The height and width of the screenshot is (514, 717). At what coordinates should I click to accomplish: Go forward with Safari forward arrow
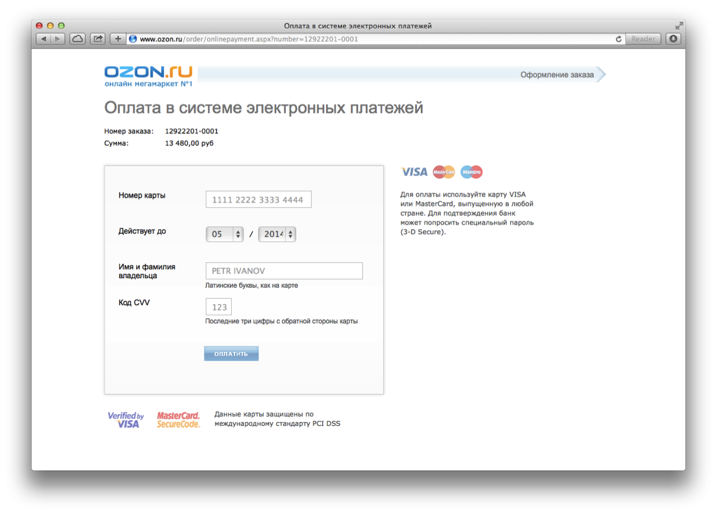[x=58, y=39]
